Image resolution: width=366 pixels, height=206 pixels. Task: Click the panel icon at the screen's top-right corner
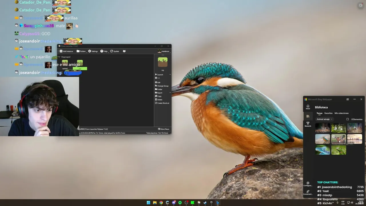point(361,5)
